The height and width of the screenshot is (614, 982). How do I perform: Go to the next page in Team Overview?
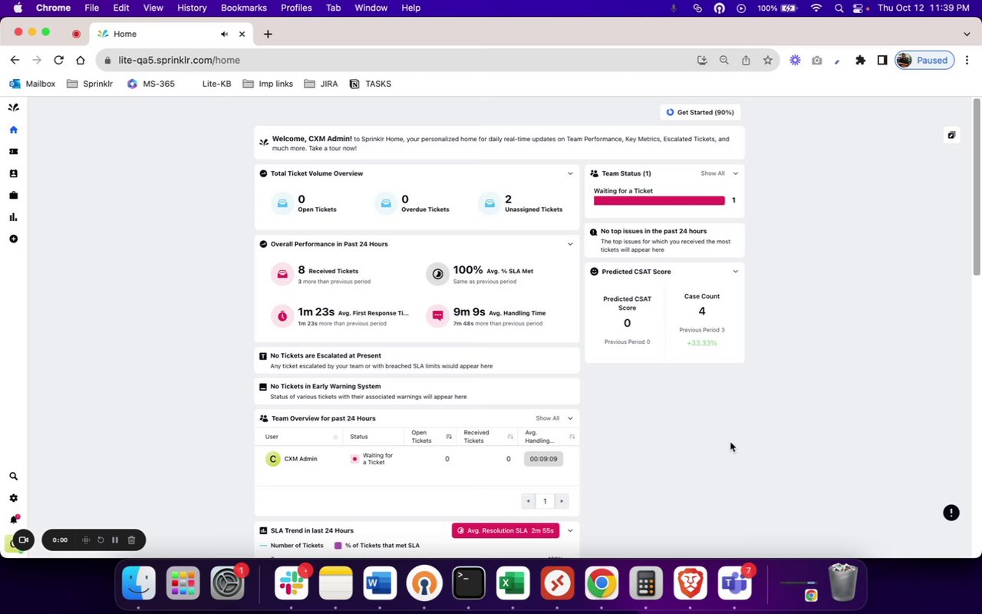point(562,501)
